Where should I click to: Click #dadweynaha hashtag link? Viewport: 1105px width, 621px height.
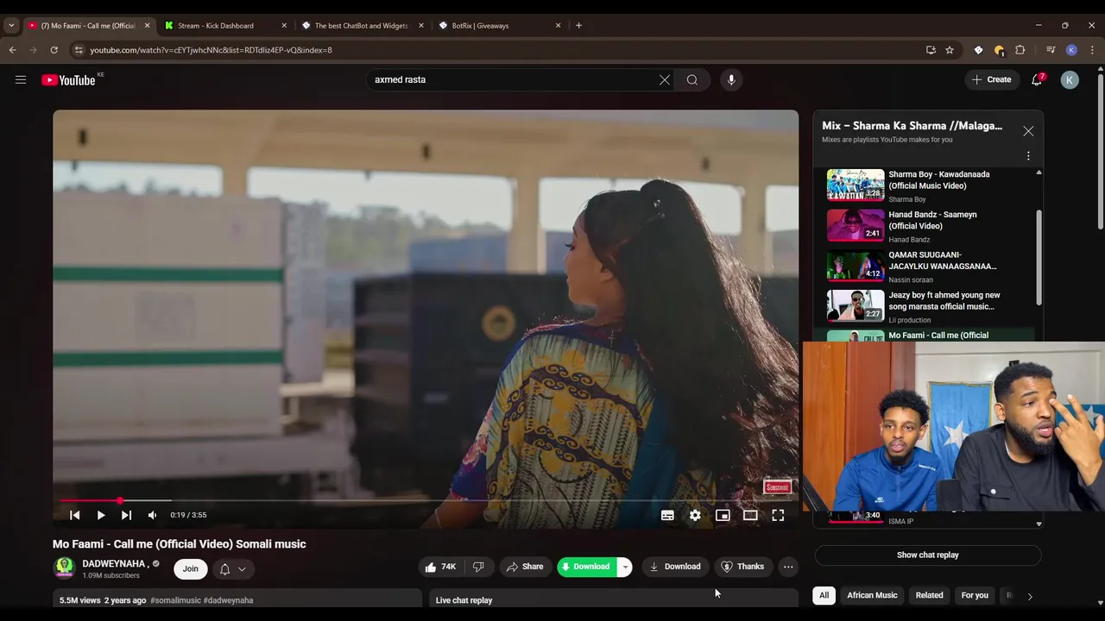(x=228, y=600)
